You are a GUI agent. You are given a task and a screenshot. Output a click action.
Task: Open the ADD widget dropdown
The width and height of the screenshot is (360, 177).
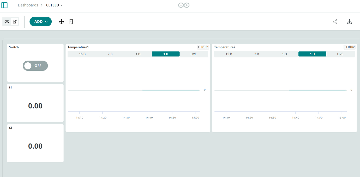pos(40,21)
